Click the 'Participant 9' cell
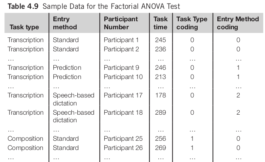 [x=121, y=68]
